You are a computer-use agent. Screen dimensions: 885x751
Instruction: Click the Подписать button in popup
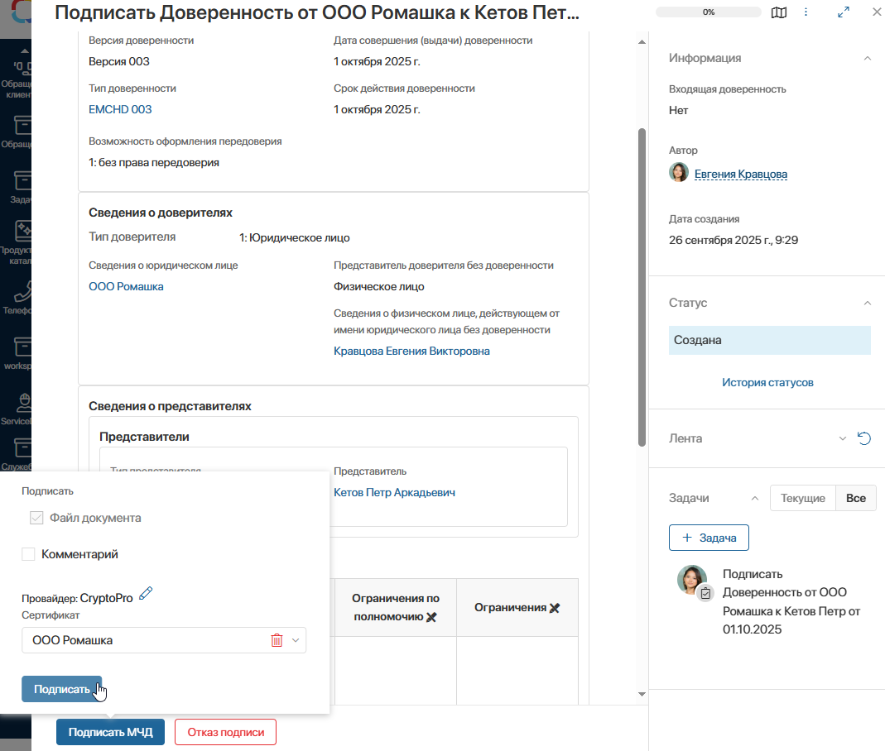61,689
